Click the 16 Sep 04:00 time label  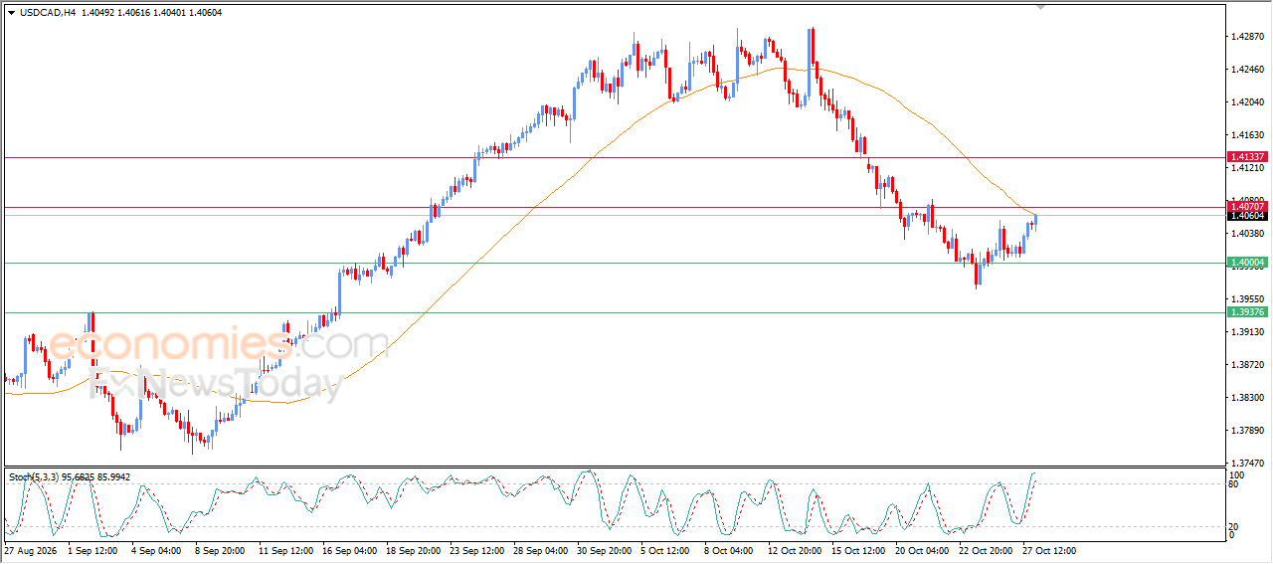pyautogui.click(x=350, y=550)
